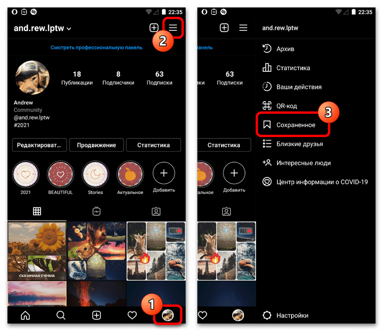Open Ваши действия activity entry
The height and width of the screenshot is (331, 383).
(x=298, y=87)
